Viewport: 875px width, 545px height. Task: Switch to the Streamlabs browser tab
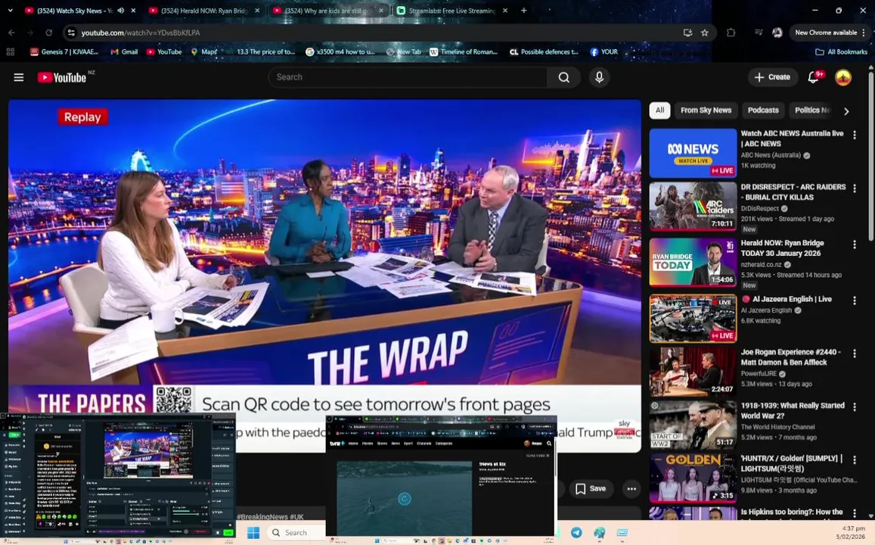point(452,10)
